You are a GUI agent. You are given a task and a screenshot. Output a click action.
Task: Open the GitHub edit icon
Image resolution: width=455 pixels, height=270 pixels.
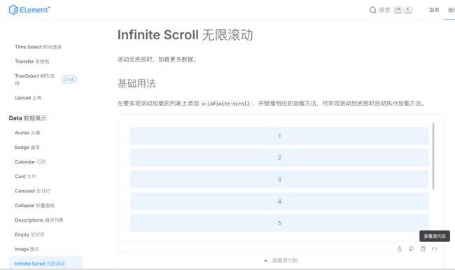tap(411, 248)
